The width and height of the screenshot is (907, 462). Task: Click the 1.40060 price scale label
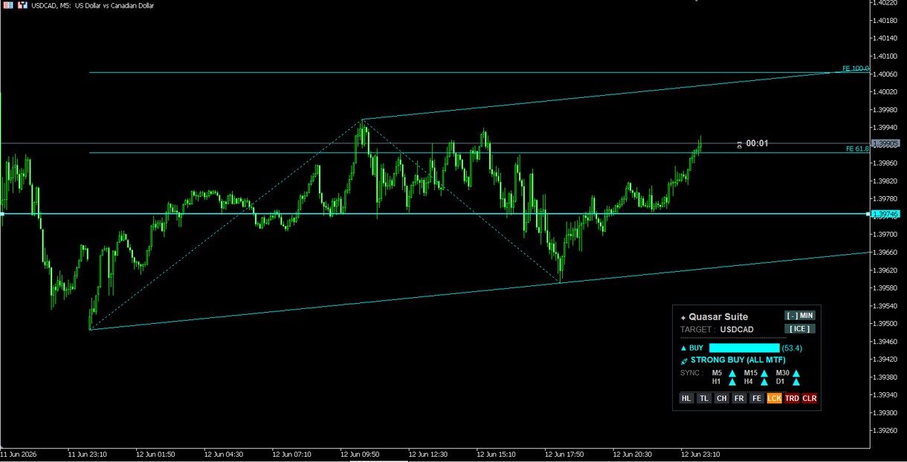tap(886, 74)
